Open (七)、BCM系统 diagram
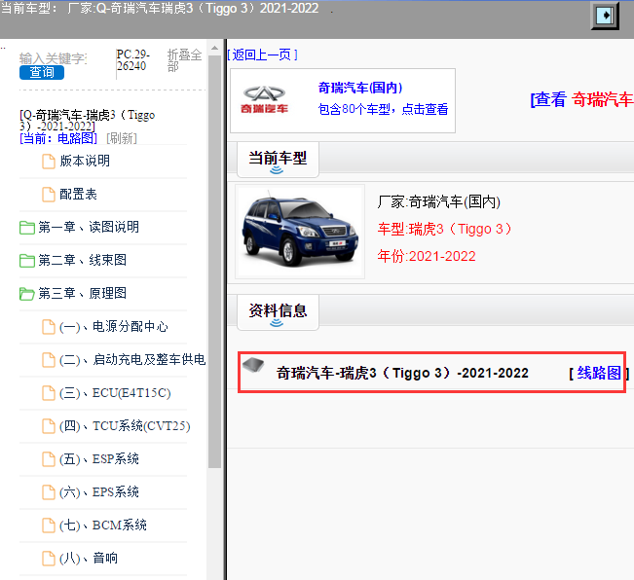634x580 pixels. point(103,526)
